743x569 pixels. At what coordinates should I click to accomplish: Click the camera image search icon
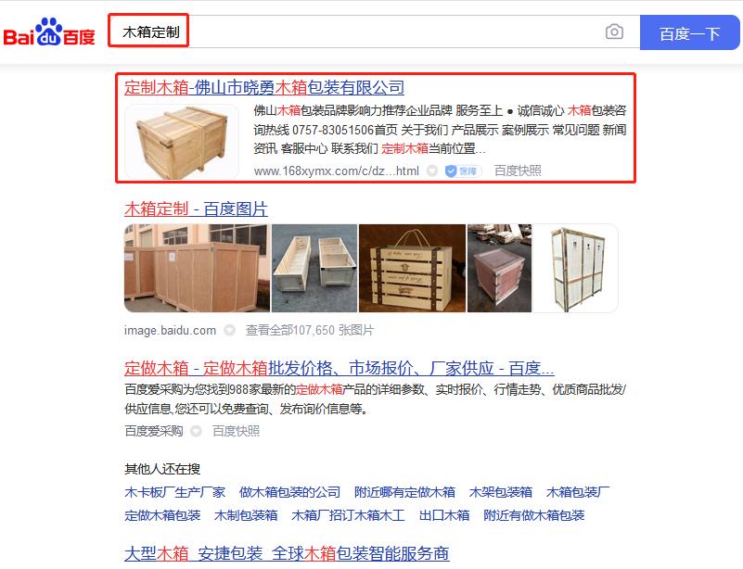point(614,32)
